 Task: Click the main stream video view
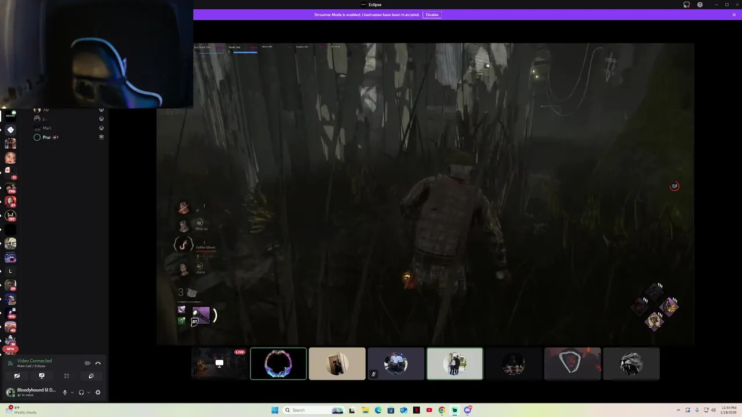(425, 194)
